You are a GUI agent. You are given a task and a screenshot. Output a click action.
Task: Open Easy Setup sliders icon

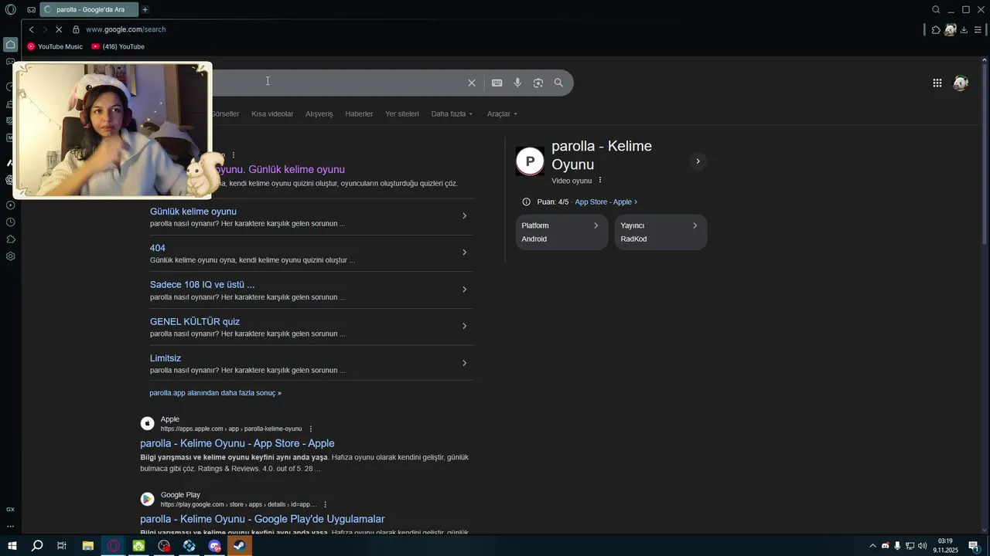(x=978, y=29)
